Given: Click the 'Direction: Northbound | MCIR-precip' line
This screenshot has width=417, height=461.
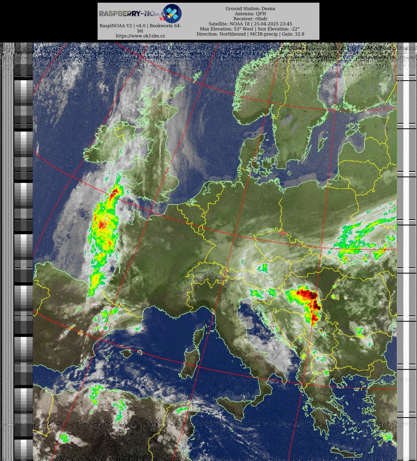Looking at the screenshot, I should click(x=250, y=34).
